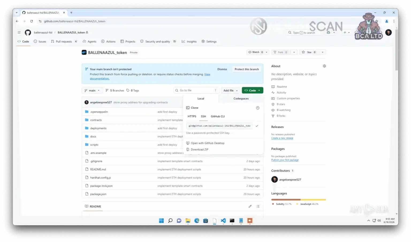The image size is (411, 242).
Task: Click Publish your first package link
Action: tap(285, 160)
